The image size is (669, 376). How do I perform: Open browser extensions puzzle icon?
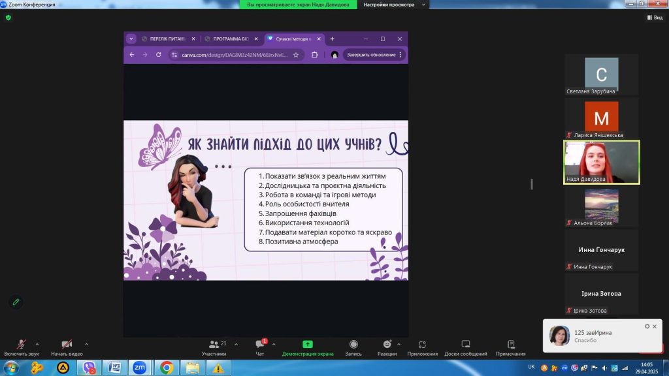coord(314,55)
